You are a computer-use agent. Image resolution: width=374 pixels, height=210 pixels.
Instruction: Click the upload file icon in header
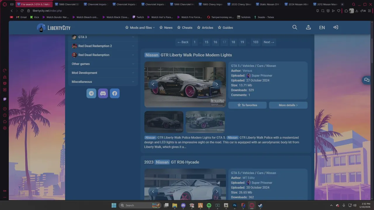tap(308, 27)
